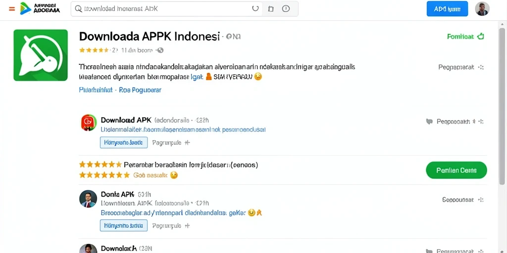
Task: Click Pagnanpule text in Download APK row
Action: tap(166, 142)
